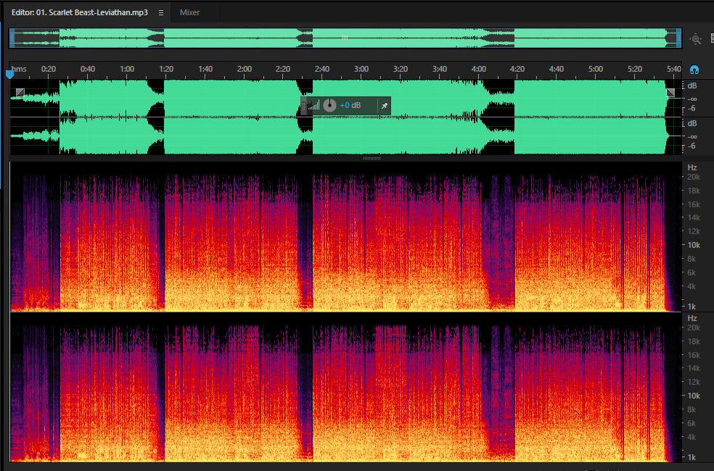Click the HUD level meter bars icon
This screenshot has width=714, height=471.
tap(313, 106)
